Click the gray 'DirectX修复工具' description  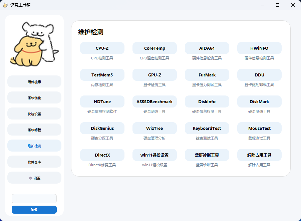(x=102, y=165)
